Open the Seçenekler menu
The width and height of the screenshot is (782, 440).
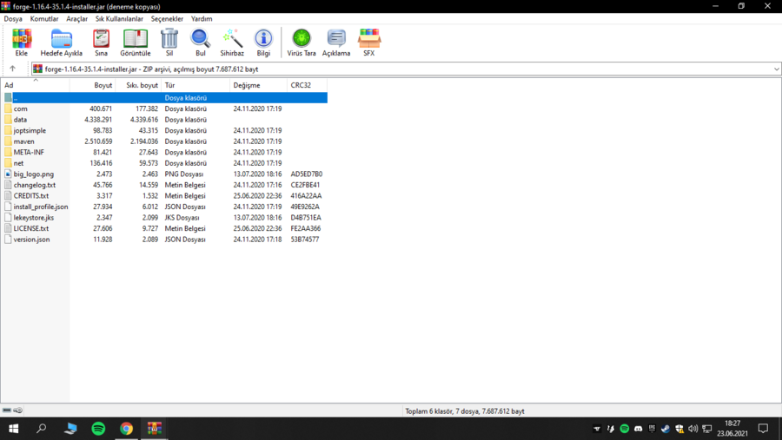[167, 18]
